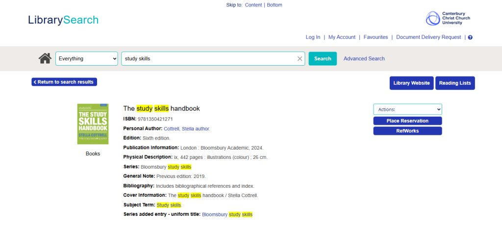The image size is (502, 229).
Task: Click the Study Skills Handbook cover thumbnail
Action: (x=93, y=124)
